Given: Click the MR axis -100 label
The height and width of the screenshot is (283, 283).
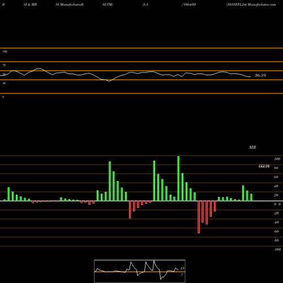Looking at the screenshot, I should (x=277, y=250).
